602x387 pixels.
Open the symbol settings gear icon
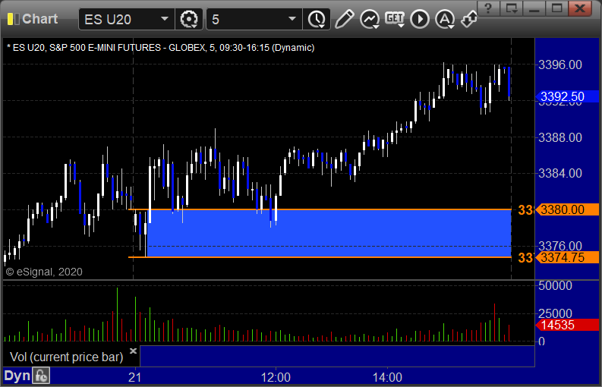(189, 19)
